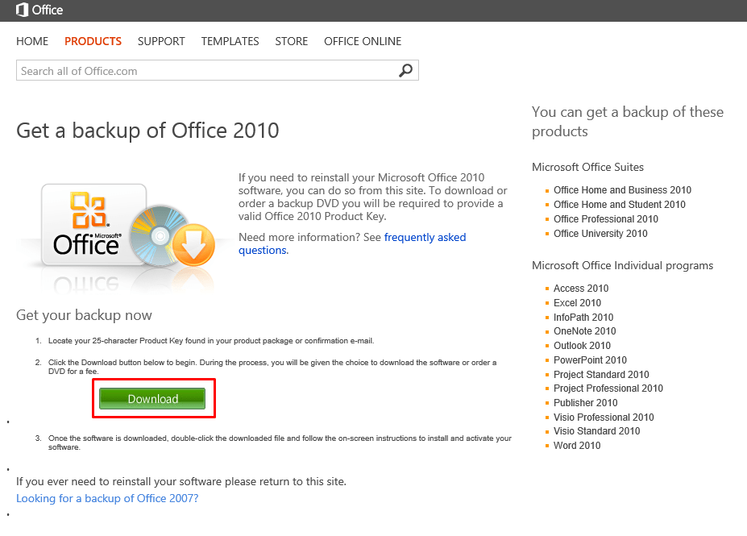Open the SUPPORT menu item
This screenshot has width=747, height=536.
161,41
